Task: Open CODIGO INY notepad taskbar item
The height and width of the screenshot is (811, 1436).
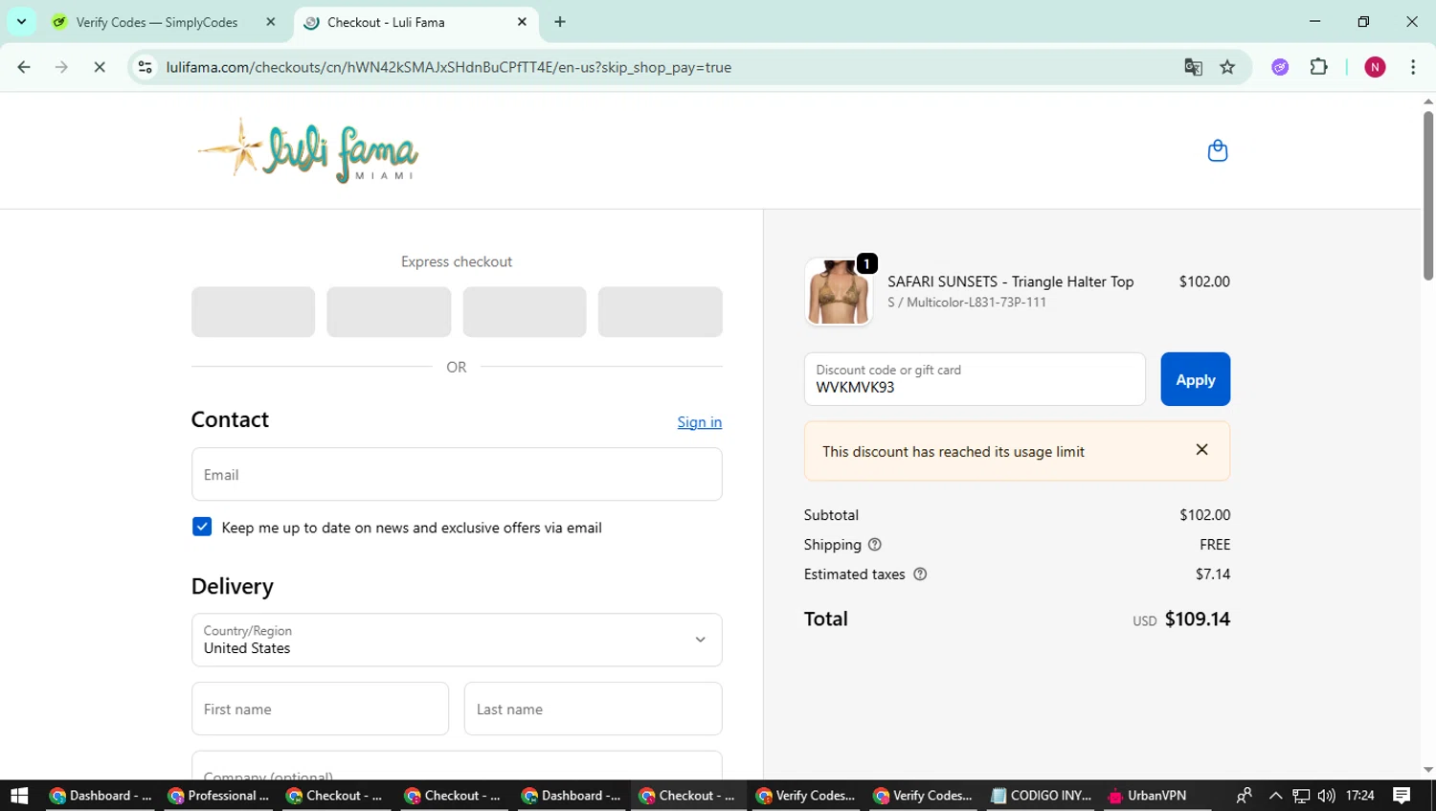Action: [1042, 796]
